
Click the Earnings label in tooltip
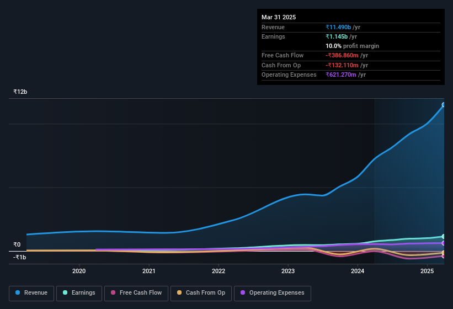click(273, 36)
